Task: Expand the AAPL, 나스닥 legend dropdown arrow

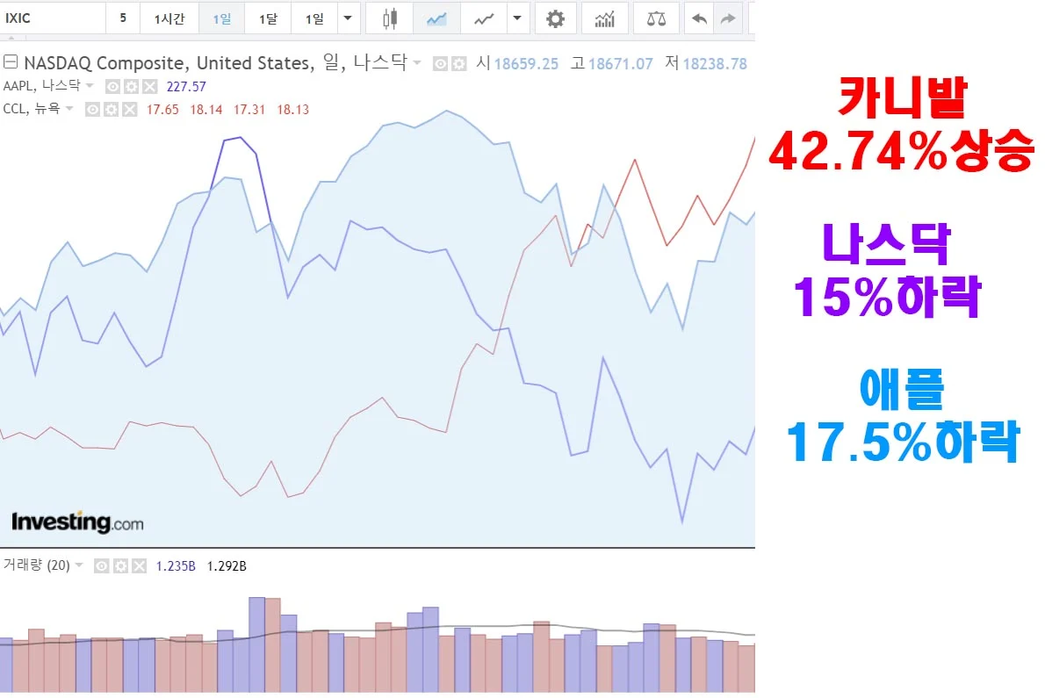Action: pos(90,86)
